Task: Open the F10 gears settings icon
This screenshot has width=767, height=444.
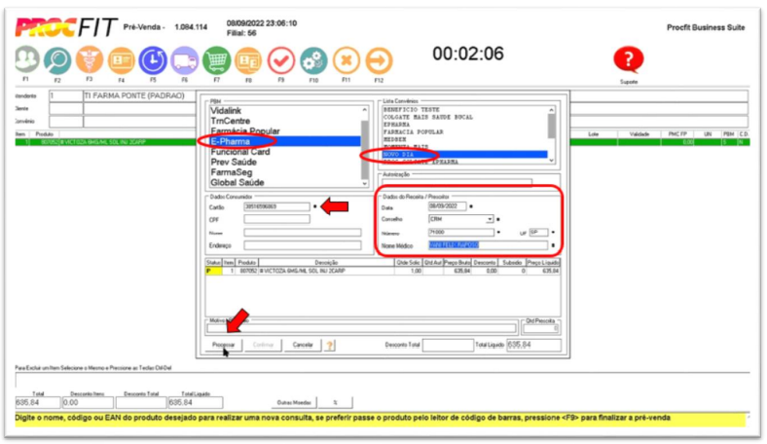Action: (313, 60)
